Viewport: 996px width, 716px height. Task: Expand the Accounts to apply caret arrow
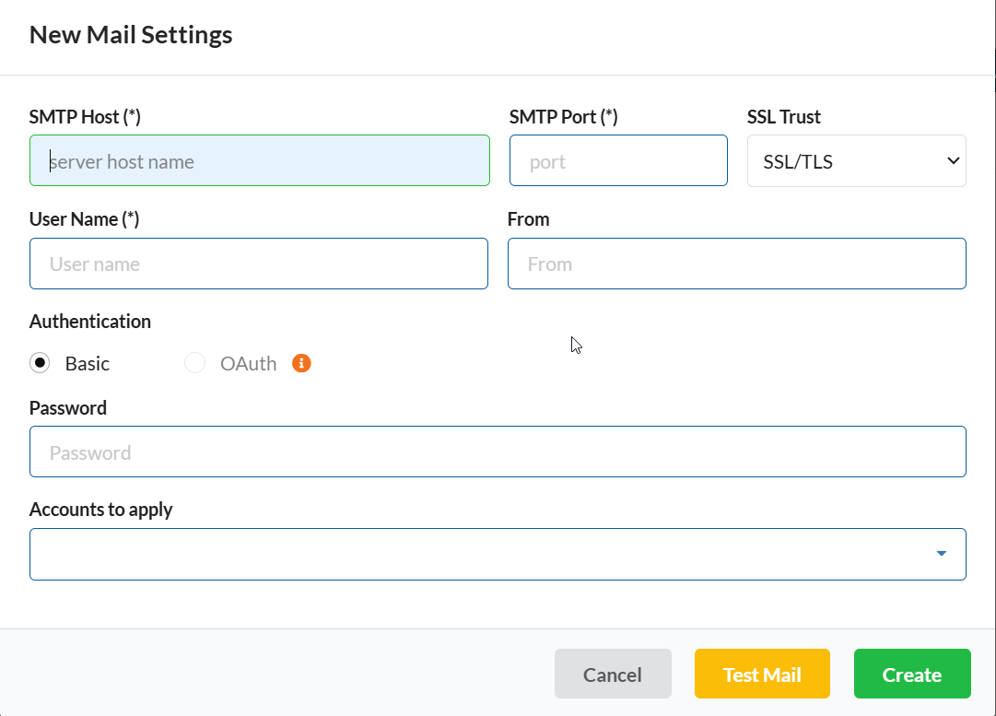tap(941, 554)
